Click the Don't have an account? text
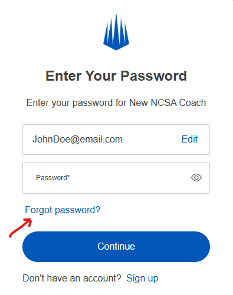The height and width of the screenshot is (295, 233). pyautogui.click(x=72, y=279)
